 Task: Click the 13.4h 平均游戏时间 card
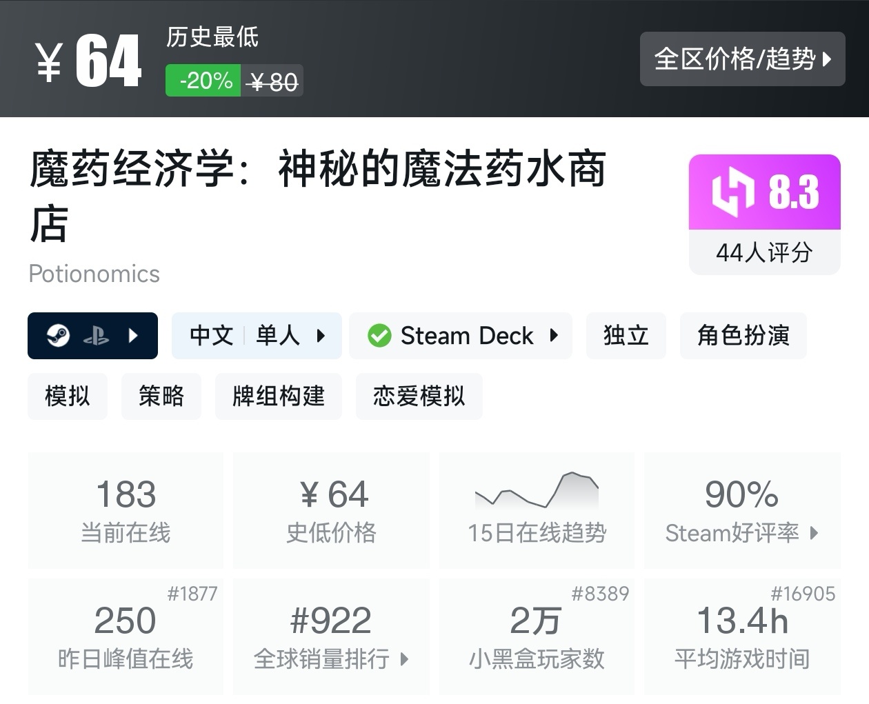(x=742, y=636)
